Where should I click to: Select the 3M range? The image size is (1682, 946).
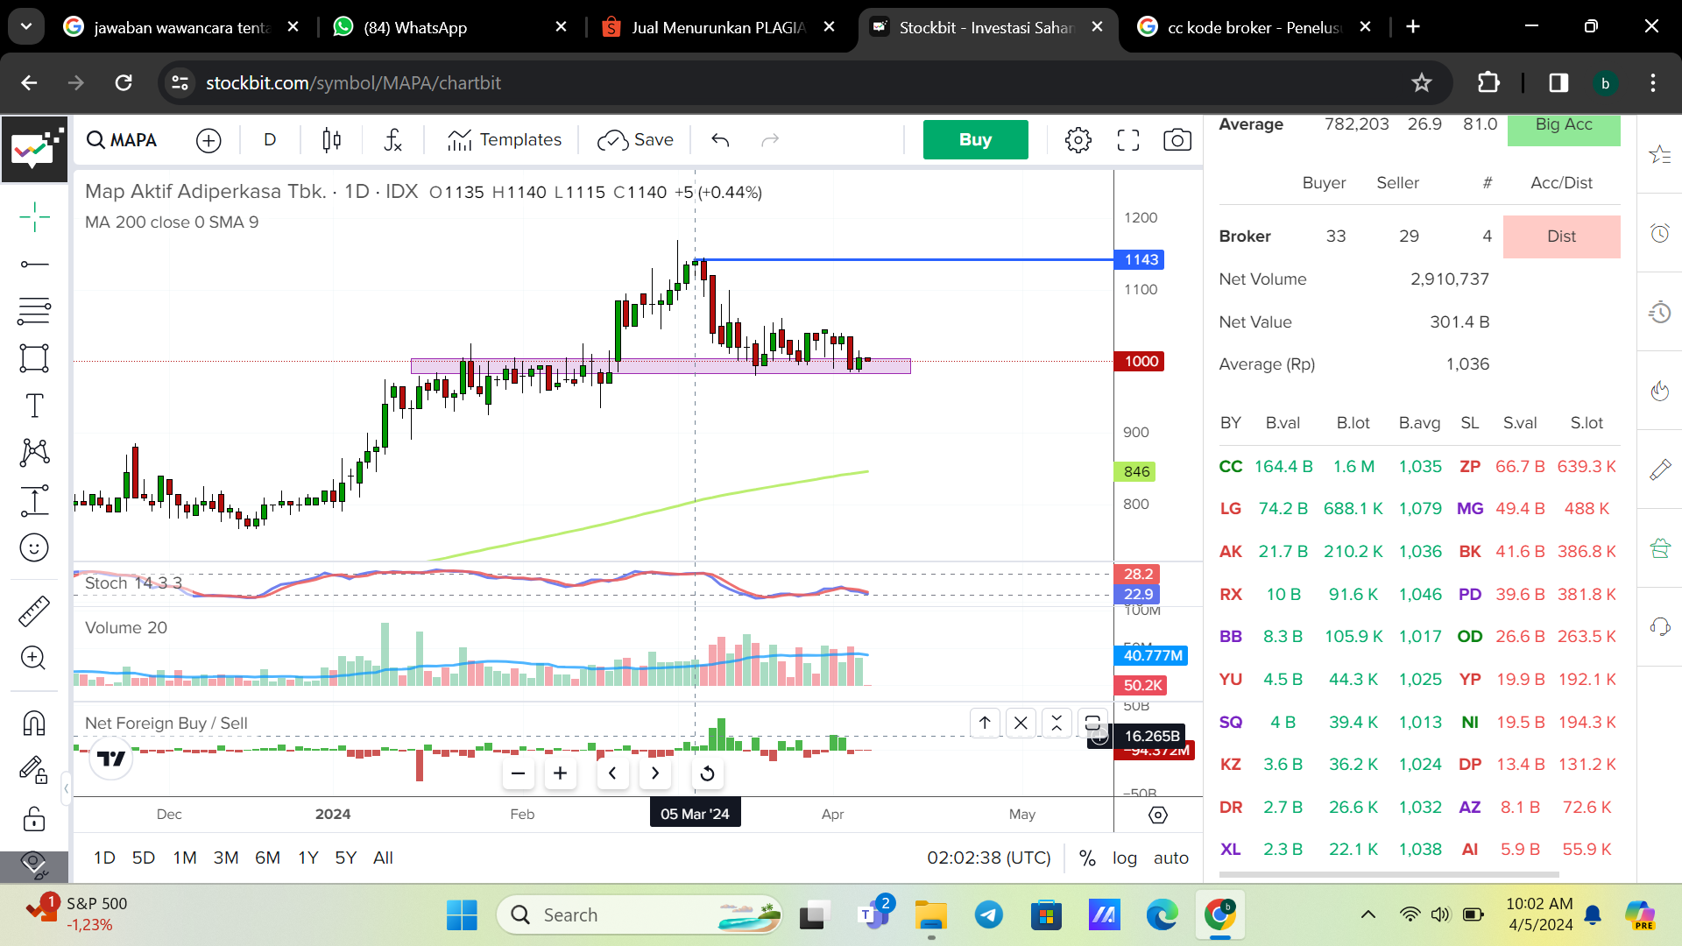click(x=226, y=858)
